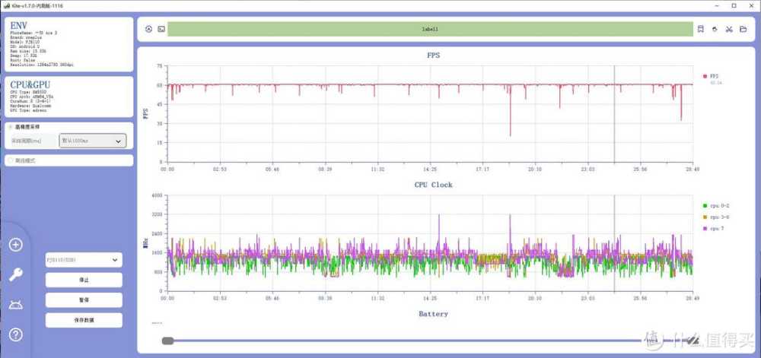Viewport: 761px width, 358px height.
Task: Toggle the 离线模式 radio option
Action: click(x=10, y=160)
